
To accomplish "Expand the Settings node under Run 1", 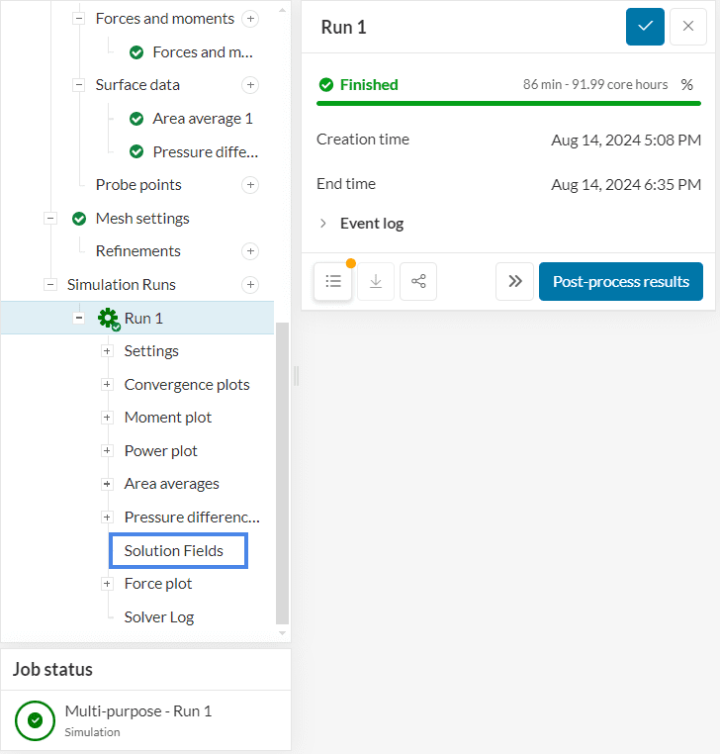I will [107, 351].
